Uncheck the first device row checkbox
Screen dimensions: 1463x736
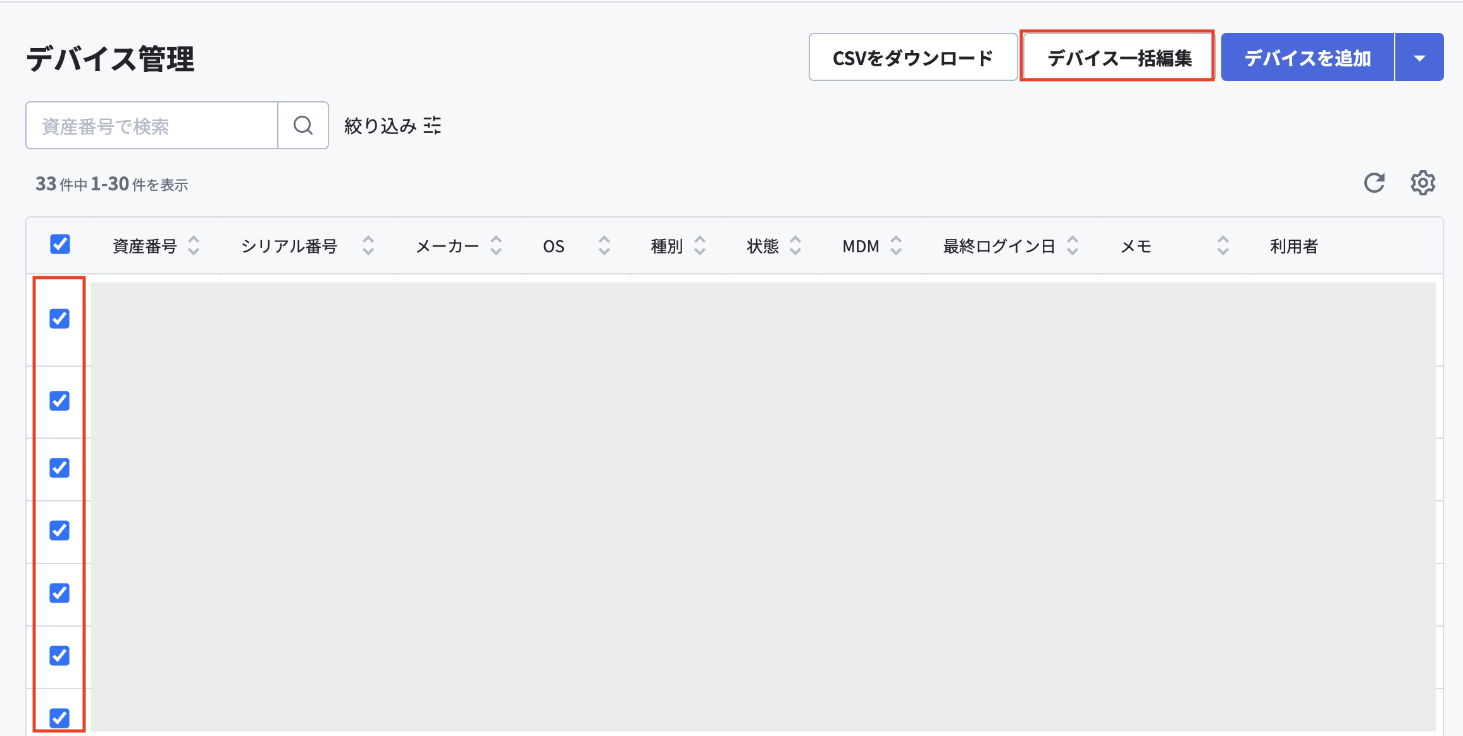59,319
